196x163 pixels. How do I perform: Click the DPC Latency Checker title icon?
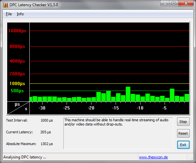tap(5, 5)
